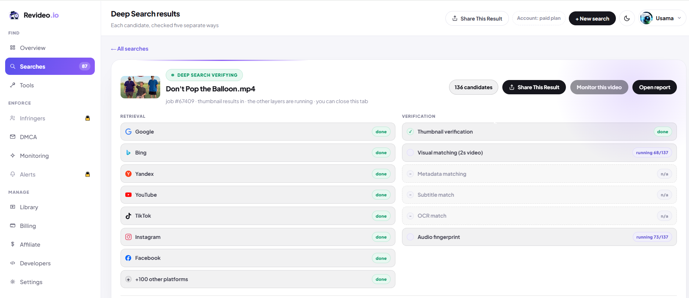This screenshot has width=689, height=298.
Task: Click Share This Result in top header
Action: click(477, 18)
